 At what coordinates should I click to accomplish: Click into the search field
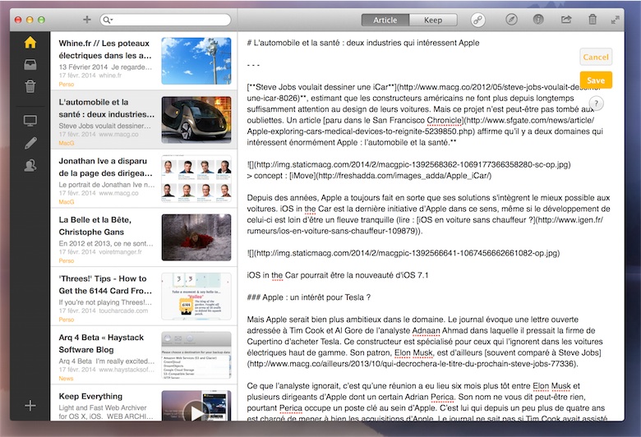pyautogui.click(x=165, y=20)
